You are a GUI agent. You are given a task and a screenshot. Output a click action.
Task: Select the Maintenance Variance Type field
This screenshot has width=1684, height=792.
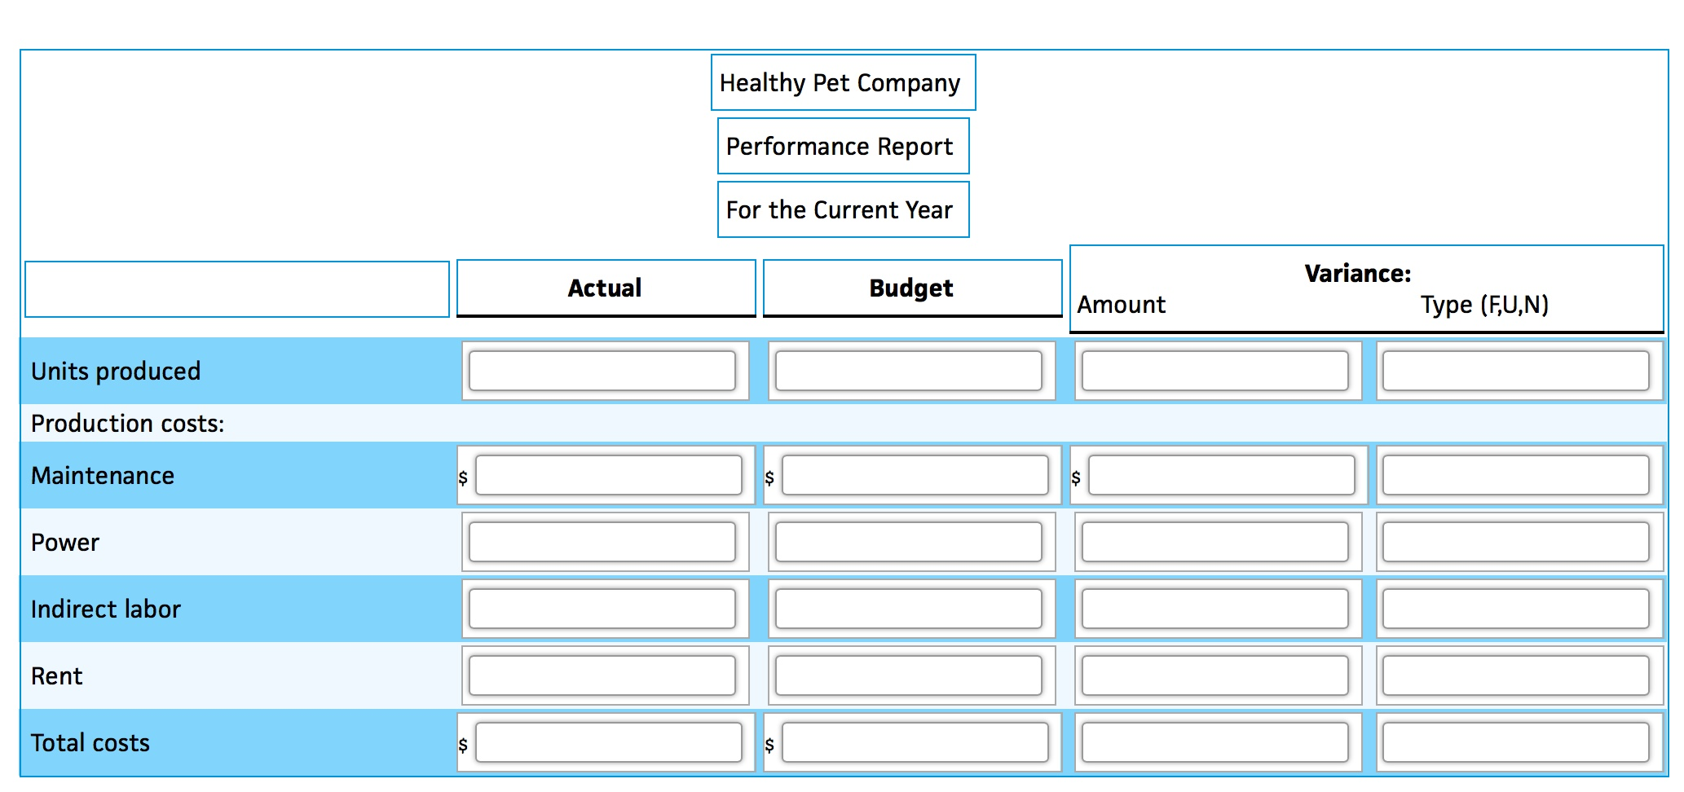coord(1516,475)
